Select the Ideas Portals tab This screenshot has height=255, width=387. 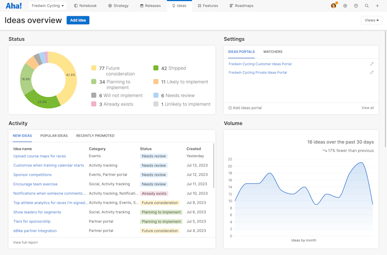tap(241, 52)
